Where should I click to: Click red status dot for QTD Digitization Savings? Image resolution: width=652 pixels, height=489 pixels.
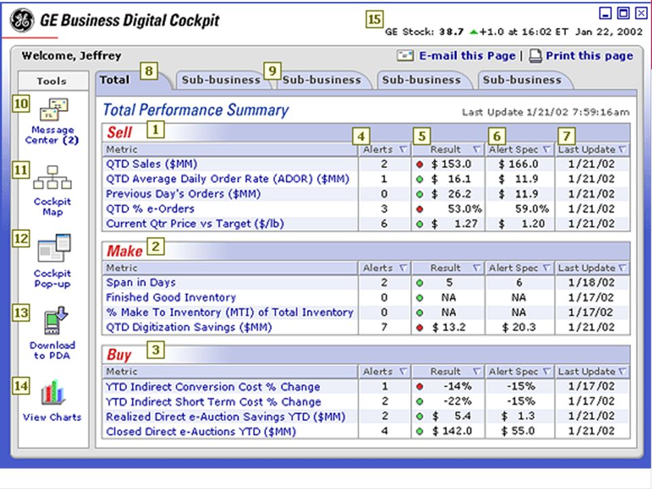pos(420,327)
